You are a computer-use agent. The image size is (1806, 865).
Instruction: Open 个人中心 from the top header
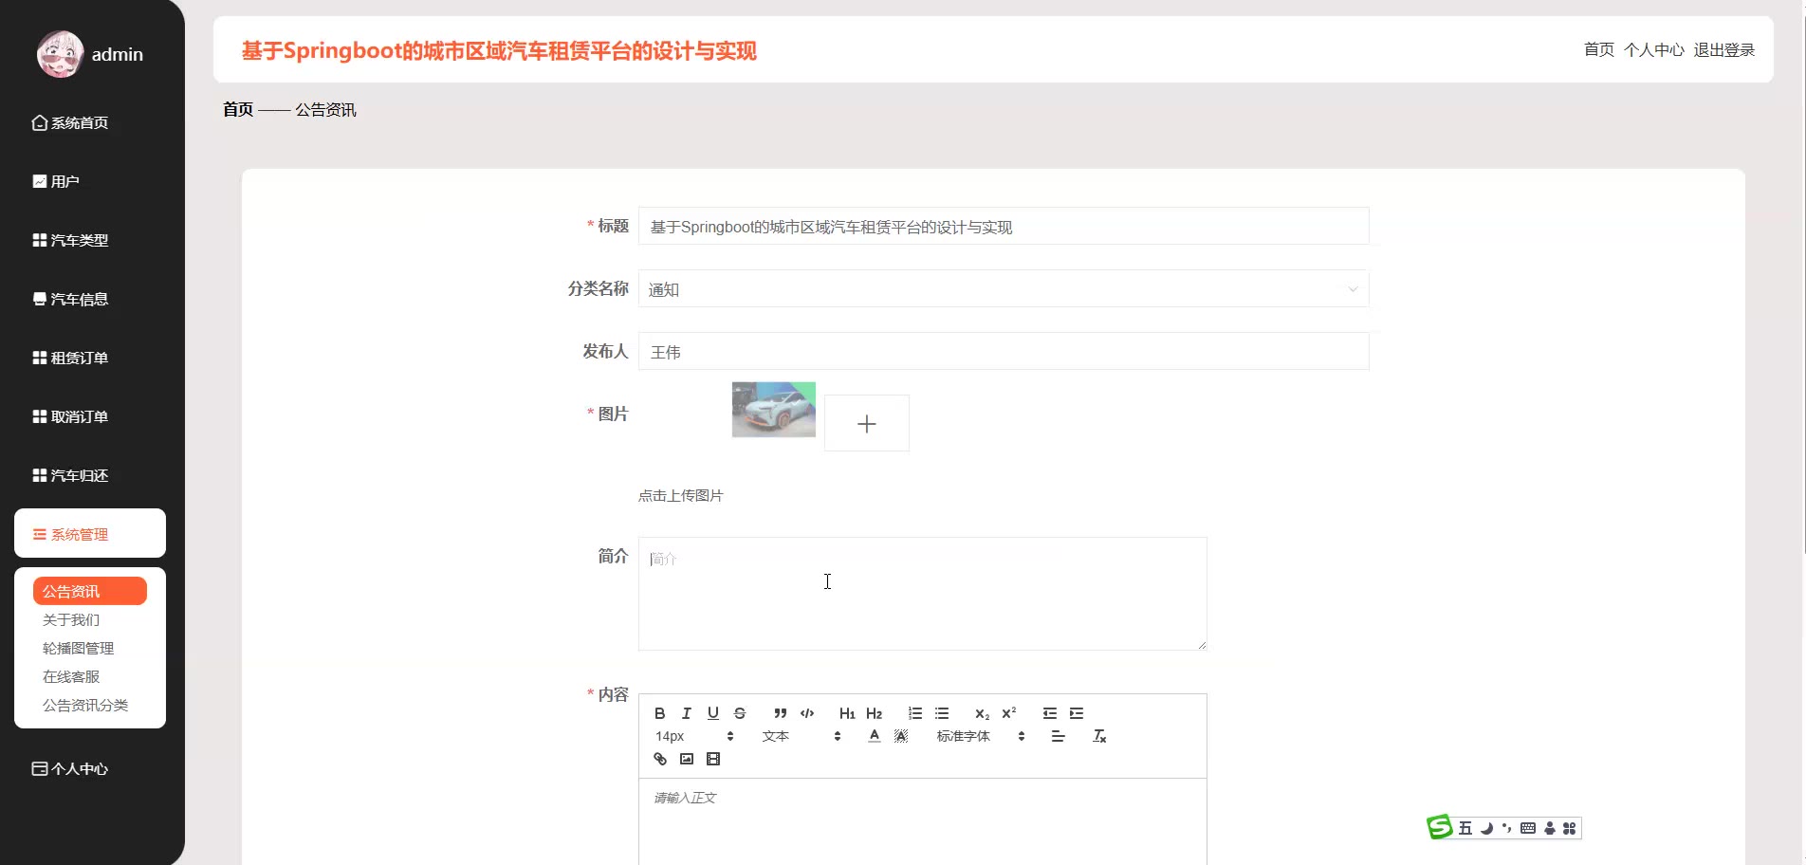pos(1654,49)
